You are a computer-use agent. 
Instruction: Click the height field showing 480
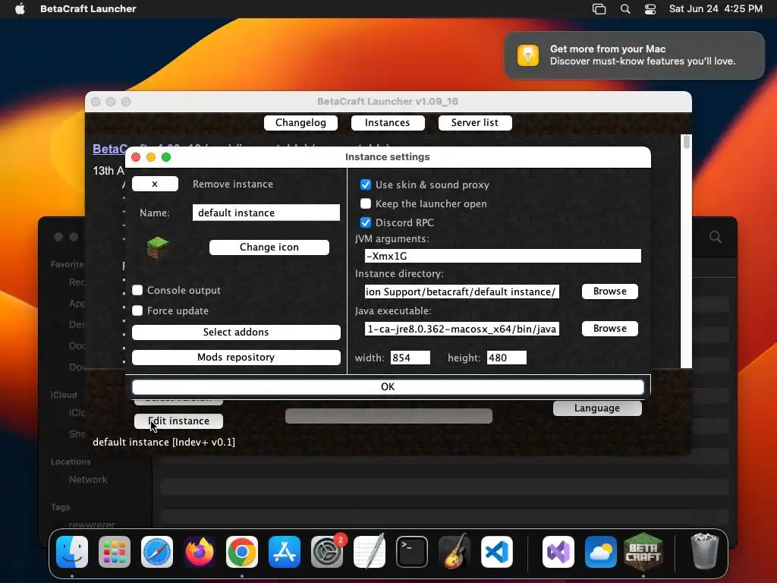click(506, 358)
